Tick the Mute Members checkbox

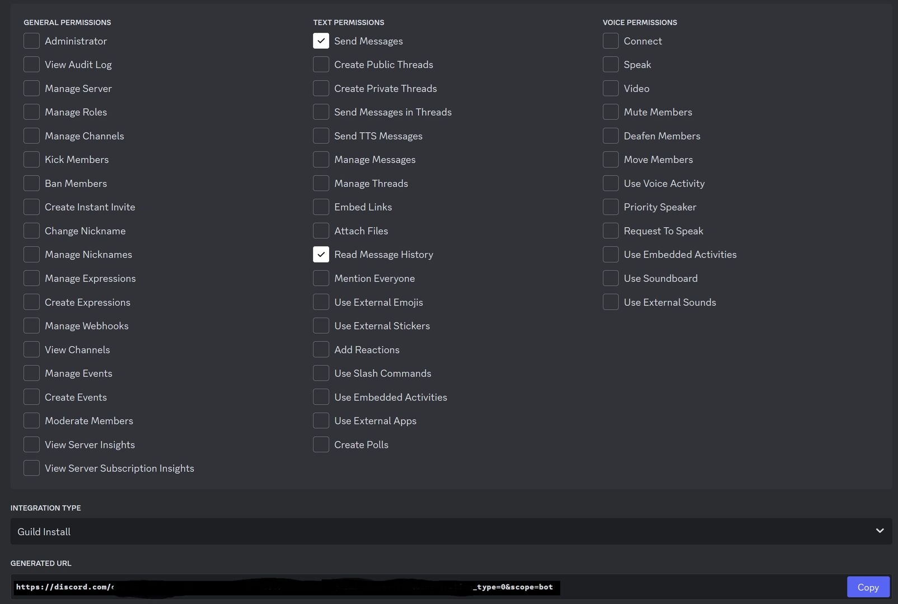pyautogui.click(x=610, y=112)
